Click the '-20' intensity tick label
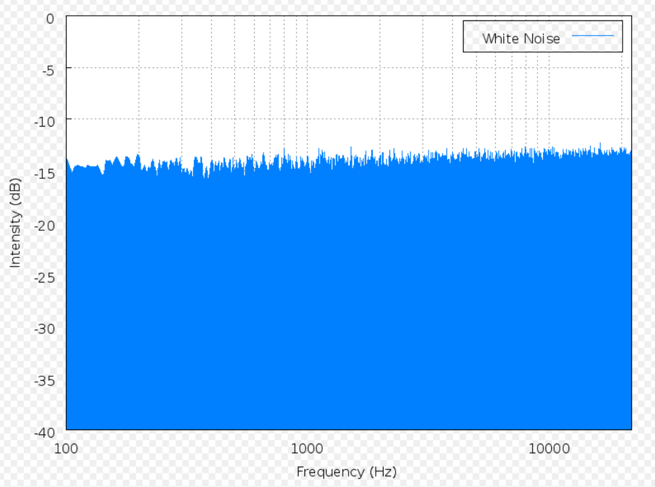The width and height of the screenshot is (655, 487). click(44, 226)
